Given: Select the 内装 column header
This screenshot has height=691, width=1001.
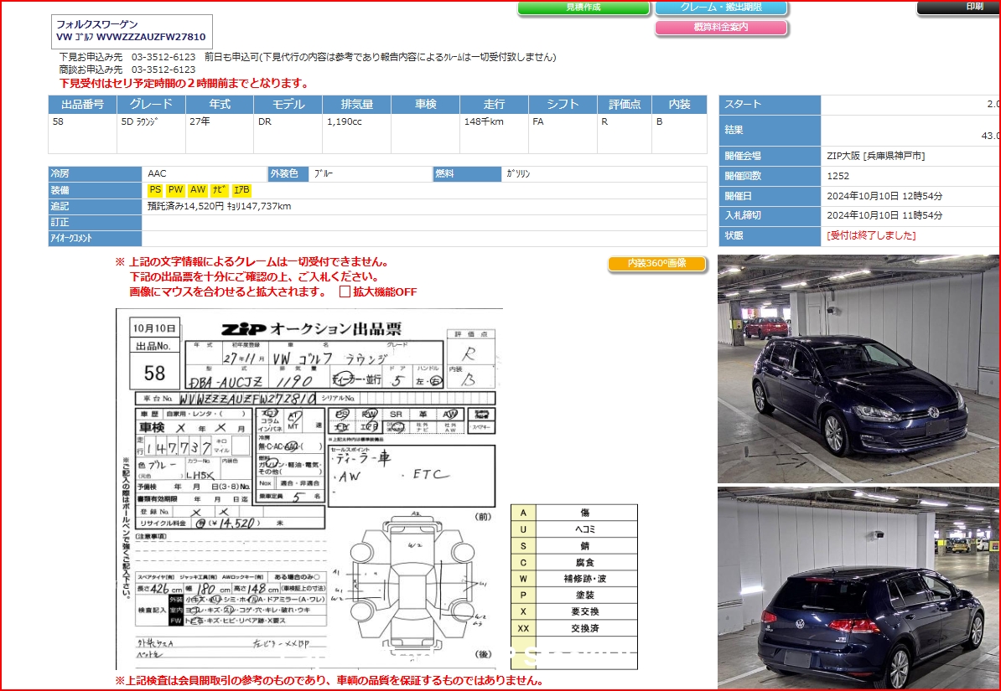Looking at the screenshot, I should pyautogui.click(x=680, y=105).
